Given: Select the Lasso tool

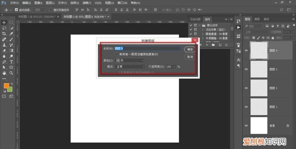Looking at the screenshot, I should [4, 28].
